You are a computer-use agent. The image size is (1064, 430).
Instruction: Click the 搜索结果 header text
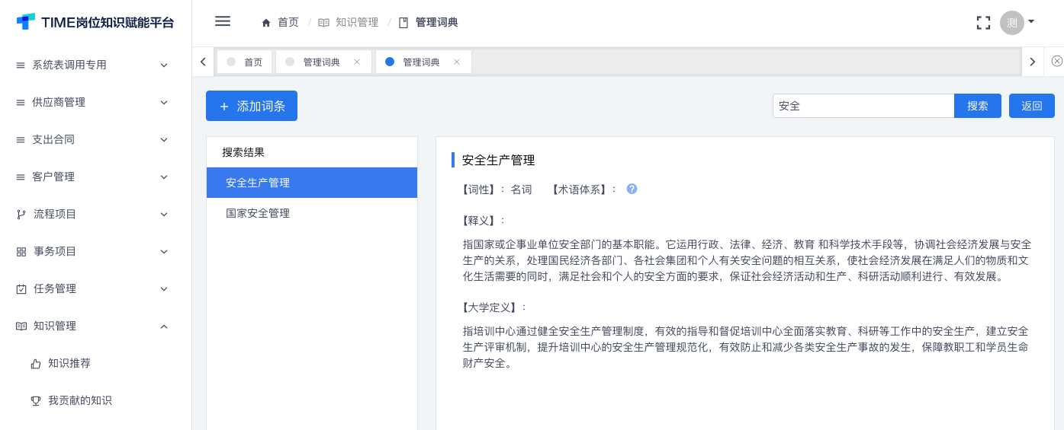click(x=243, y=152)
